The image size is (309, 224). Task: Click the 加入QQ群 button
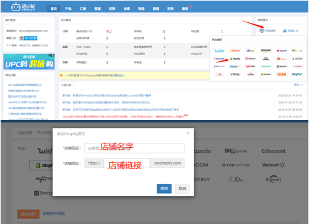tap(28, 38)
